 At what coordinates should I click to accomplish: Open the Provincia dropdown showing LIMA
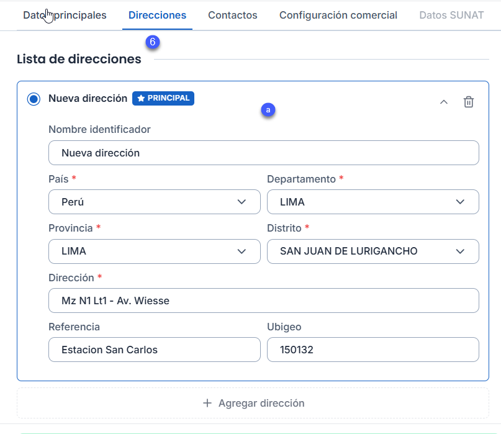[155, 251]
